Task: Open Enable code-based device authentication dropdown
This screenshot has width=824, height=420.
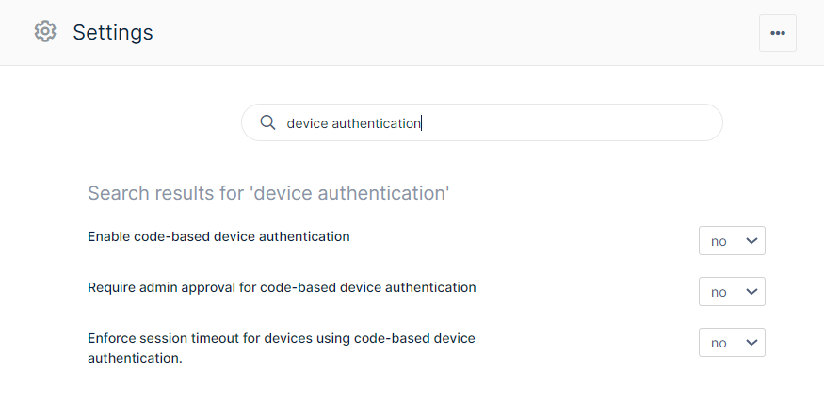Action: coord(732,241)
